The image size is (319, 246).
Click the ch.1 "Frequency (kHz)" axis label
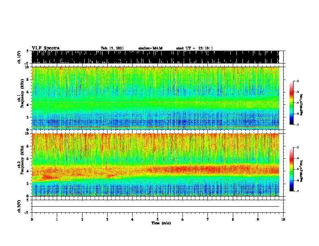point(22,94)
